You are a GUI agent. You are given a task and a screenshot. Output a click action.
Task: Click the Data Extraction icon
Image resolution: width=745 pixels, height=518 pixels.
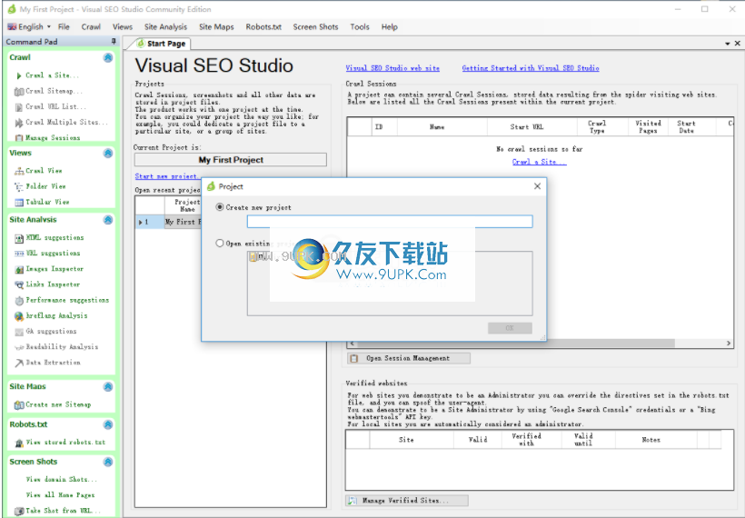19,363
